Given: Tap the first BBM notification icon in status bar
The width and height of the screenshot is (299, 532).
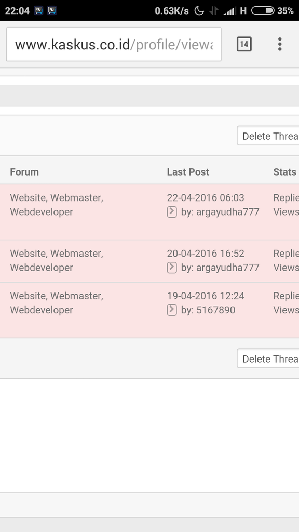Looking at the screenshot, I should click(38, 10).
